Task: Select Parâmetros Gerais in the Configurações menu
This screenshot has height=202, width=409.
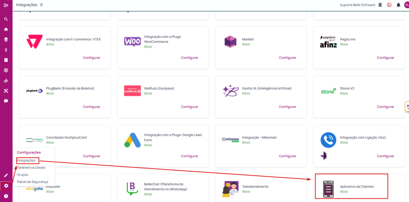Action: click(x=31, y=168)
